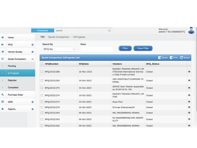This screenshot has height=148, width=197.
Task: Collapse the Quote Comparison chevron
Action: click(x=32, y=59)
